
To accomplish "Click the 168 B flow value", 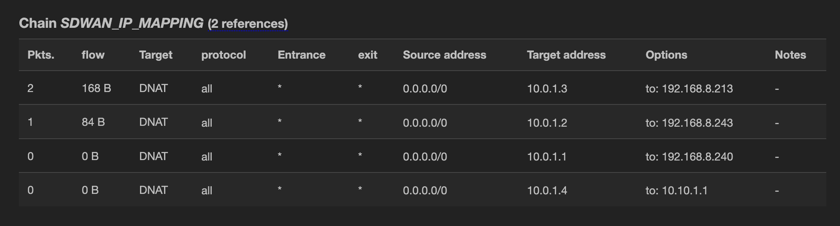I will click(x=96, y=89).
